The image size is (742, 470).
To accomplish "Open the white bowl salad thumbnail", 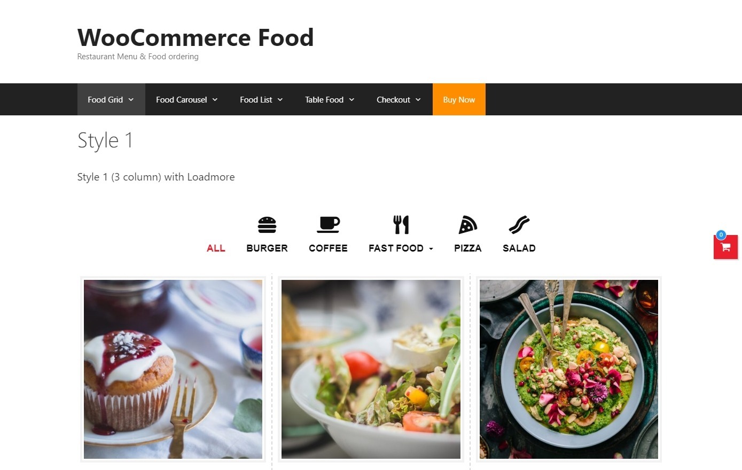I will click(371, 369).
